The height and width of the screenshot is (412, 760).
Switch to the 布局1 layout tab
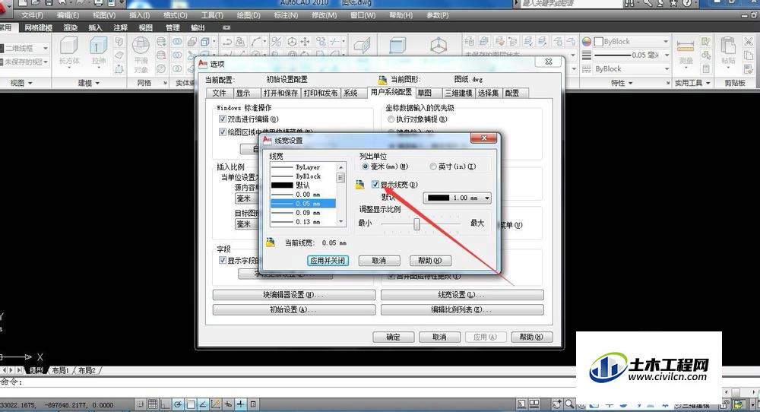pyautogui.click(x=61, y=370)
